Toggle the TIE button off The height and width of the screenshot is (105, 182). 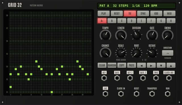[x=130, y=14]
